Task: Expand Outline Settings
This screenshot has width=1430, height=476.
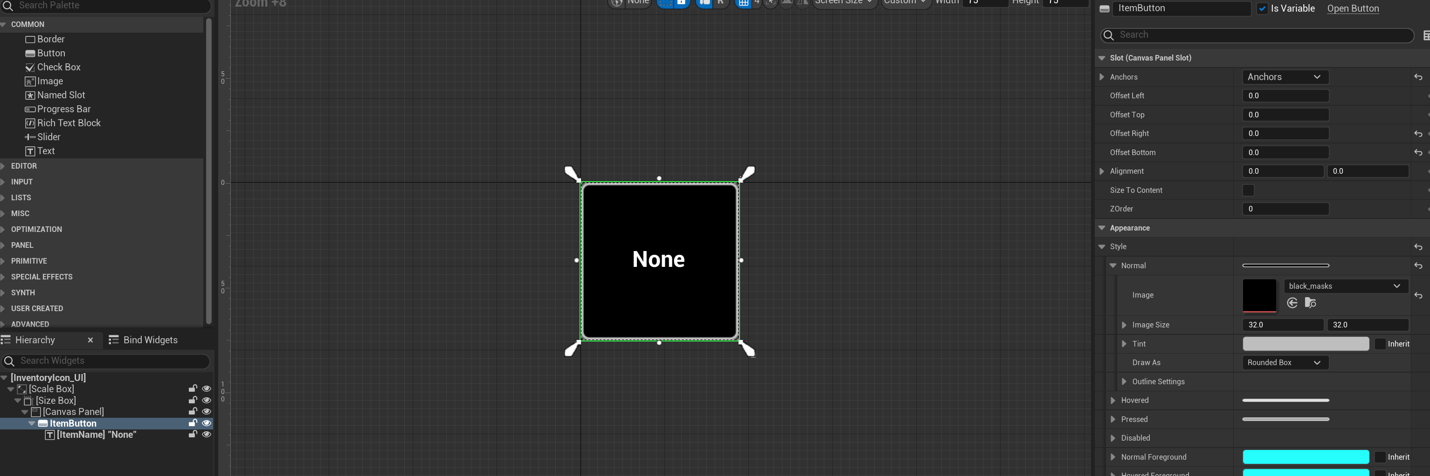Action: pyautogui.click(x=1124, y=382)
